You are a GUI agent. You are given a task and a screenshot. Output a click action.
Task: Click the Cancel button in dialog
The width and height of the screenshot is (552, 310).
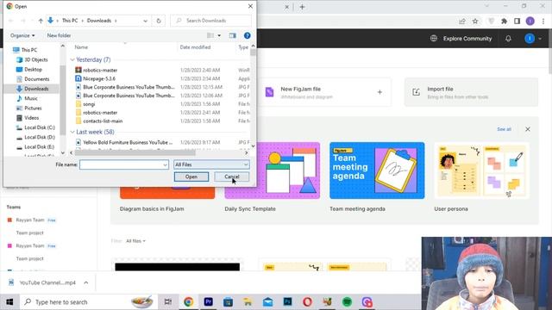tap(232, 177)
